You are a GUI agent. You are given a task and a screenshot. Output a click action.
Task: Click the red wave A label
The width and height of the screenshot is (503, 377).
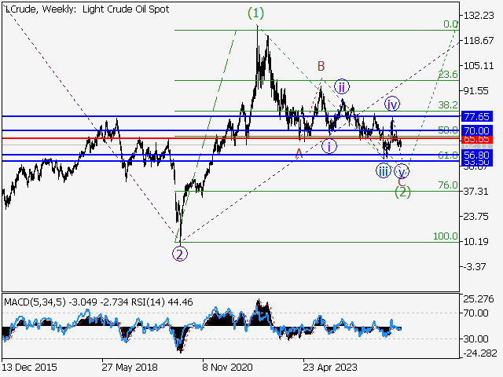coord(299,153)
